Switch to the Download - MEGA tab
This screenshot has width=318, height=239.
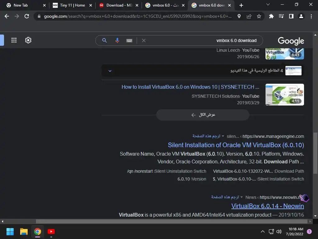click(119, 5)
